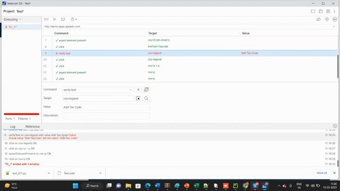This screenshot has height=191, width=340.
Task: Open the weather widget
Action: [x=11, y=186]
